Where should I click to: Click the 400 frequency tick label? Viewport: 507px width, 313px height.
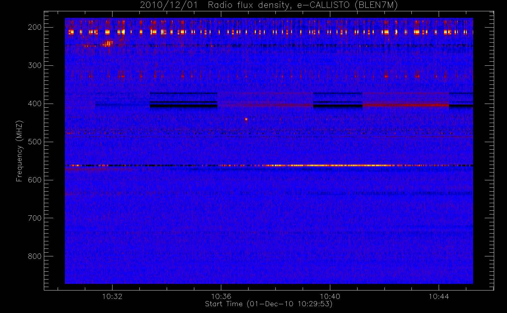coord(34,104)
